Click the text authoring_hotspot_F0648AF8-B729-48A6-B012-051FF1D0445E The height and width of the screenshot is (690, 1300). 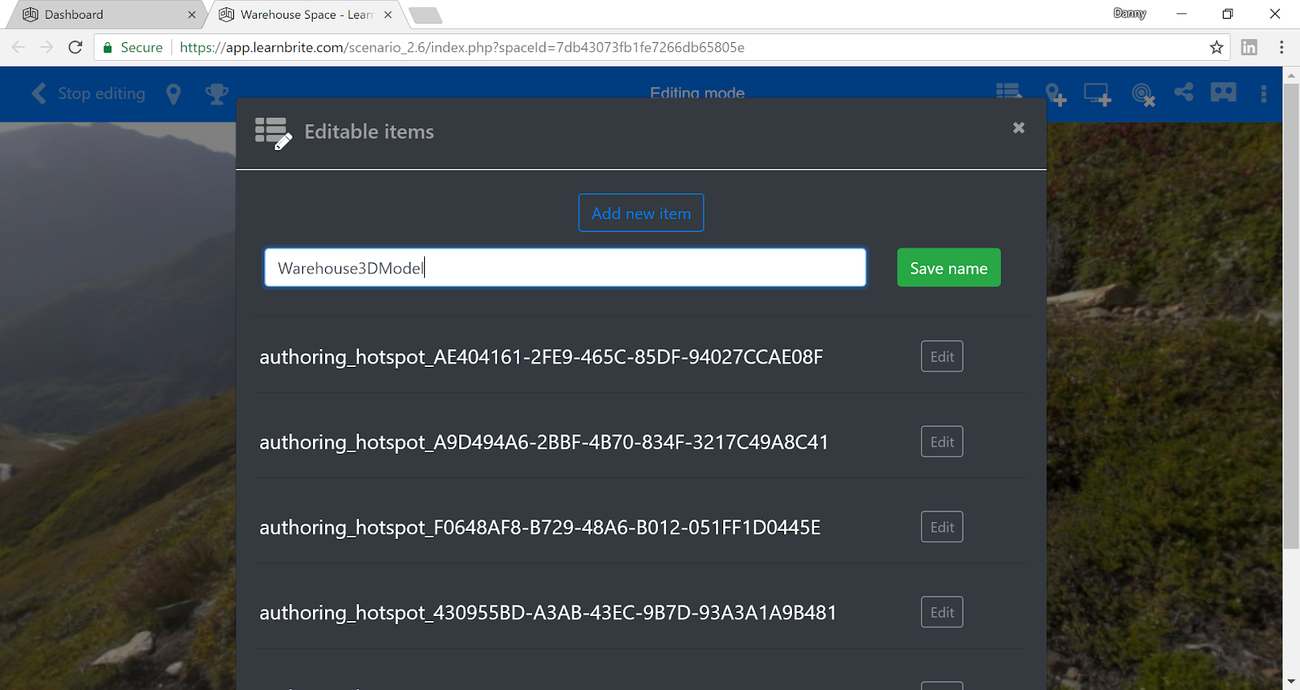[539, 528]
